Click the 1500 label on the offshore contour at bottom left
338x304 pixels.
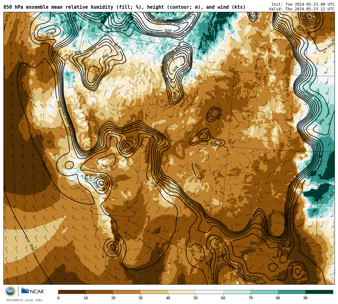pos(32,247)
